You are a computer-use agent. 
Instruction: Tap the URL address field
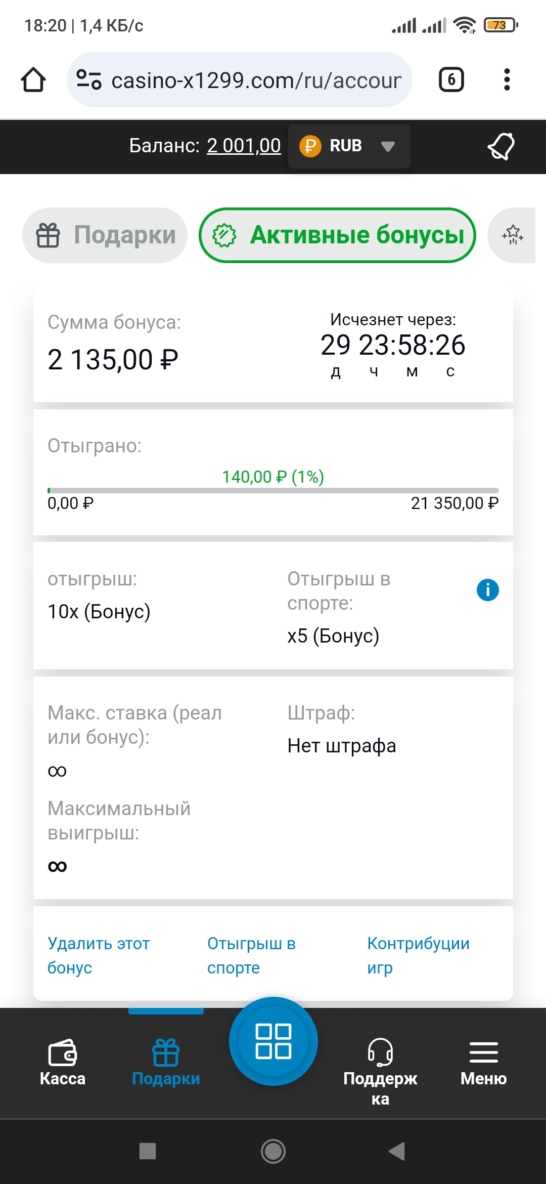coord(256,80)
